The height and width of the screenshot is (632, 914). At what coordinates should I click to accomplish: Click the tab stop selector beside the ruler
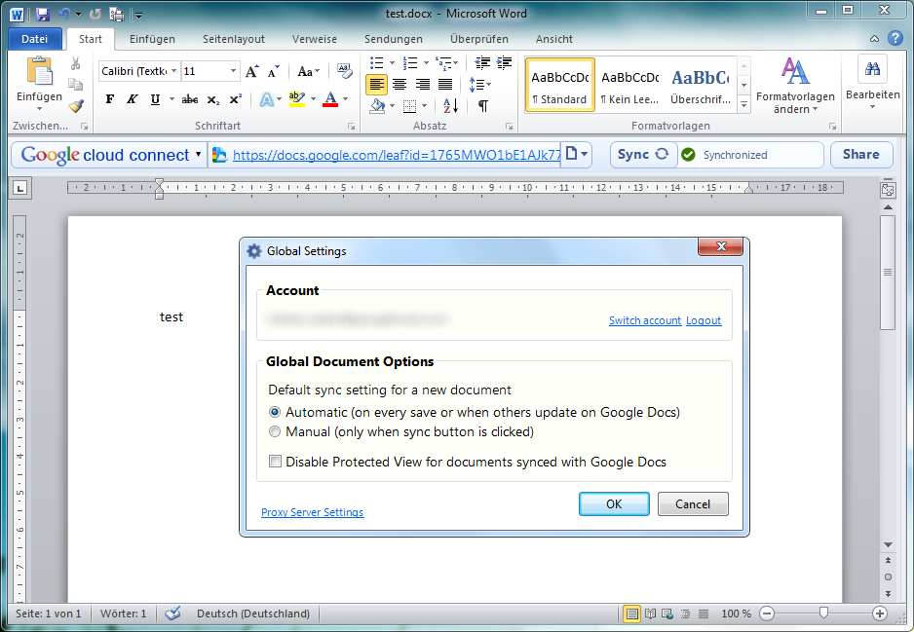(20, 188)
